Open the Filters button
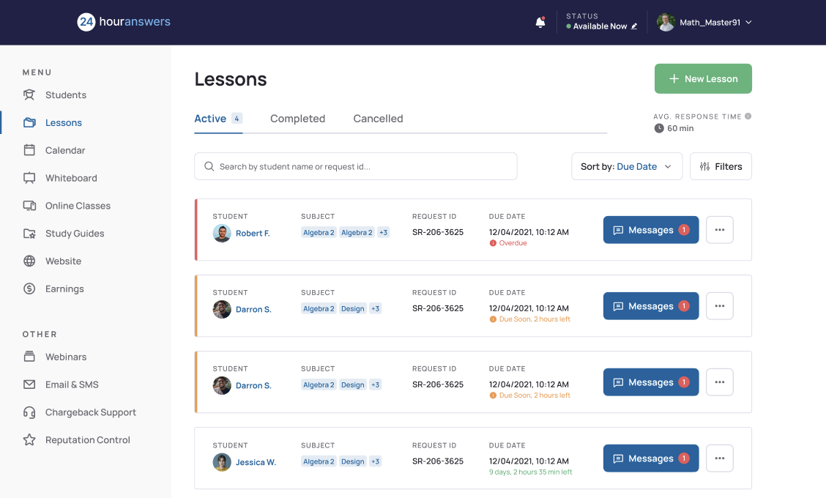The height and width of the screenshot is (498, 826). (721, 166)
